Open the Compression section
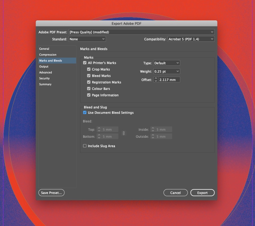Viewport: 255px width, 226px height. [x=57, y=55]
